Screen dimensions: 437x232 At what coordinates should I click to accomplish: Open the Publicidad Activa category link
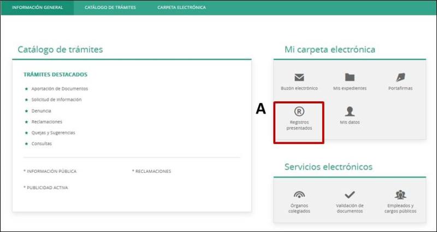pyautogui.click(x=46, y=188)
